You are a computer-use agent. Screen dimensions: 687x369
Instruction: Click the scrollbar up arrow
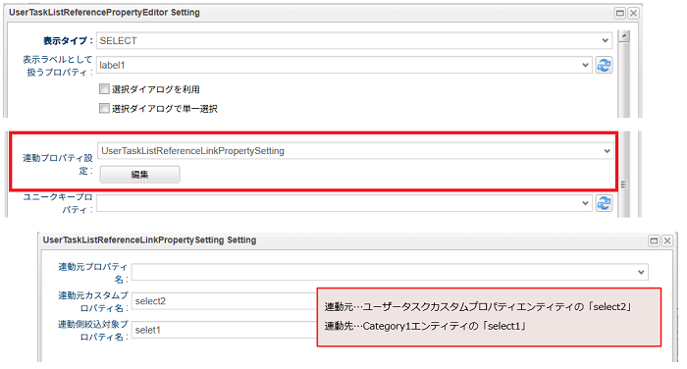(x=624, y=36)
